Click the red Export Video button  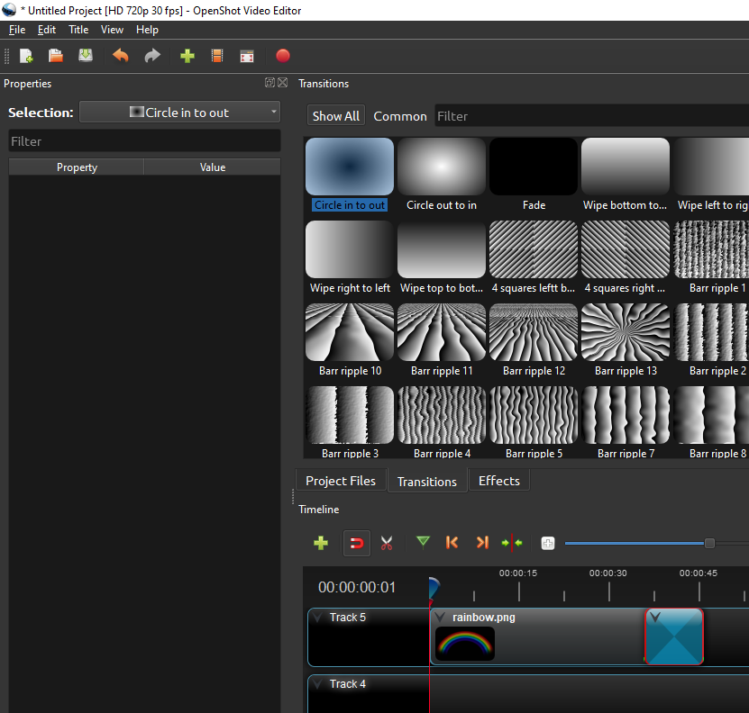click(283, 56)
